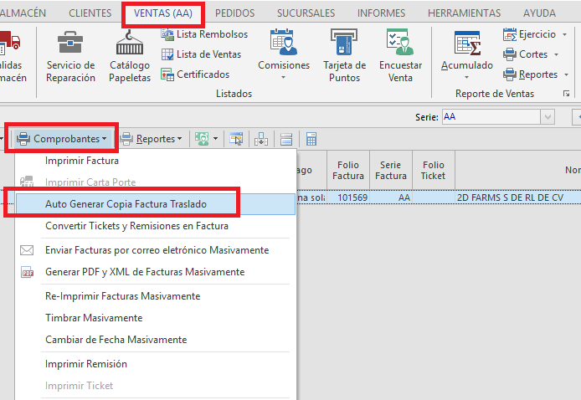Expand the Acumulado dropdown
581x400 pixels.
point(466,77)
